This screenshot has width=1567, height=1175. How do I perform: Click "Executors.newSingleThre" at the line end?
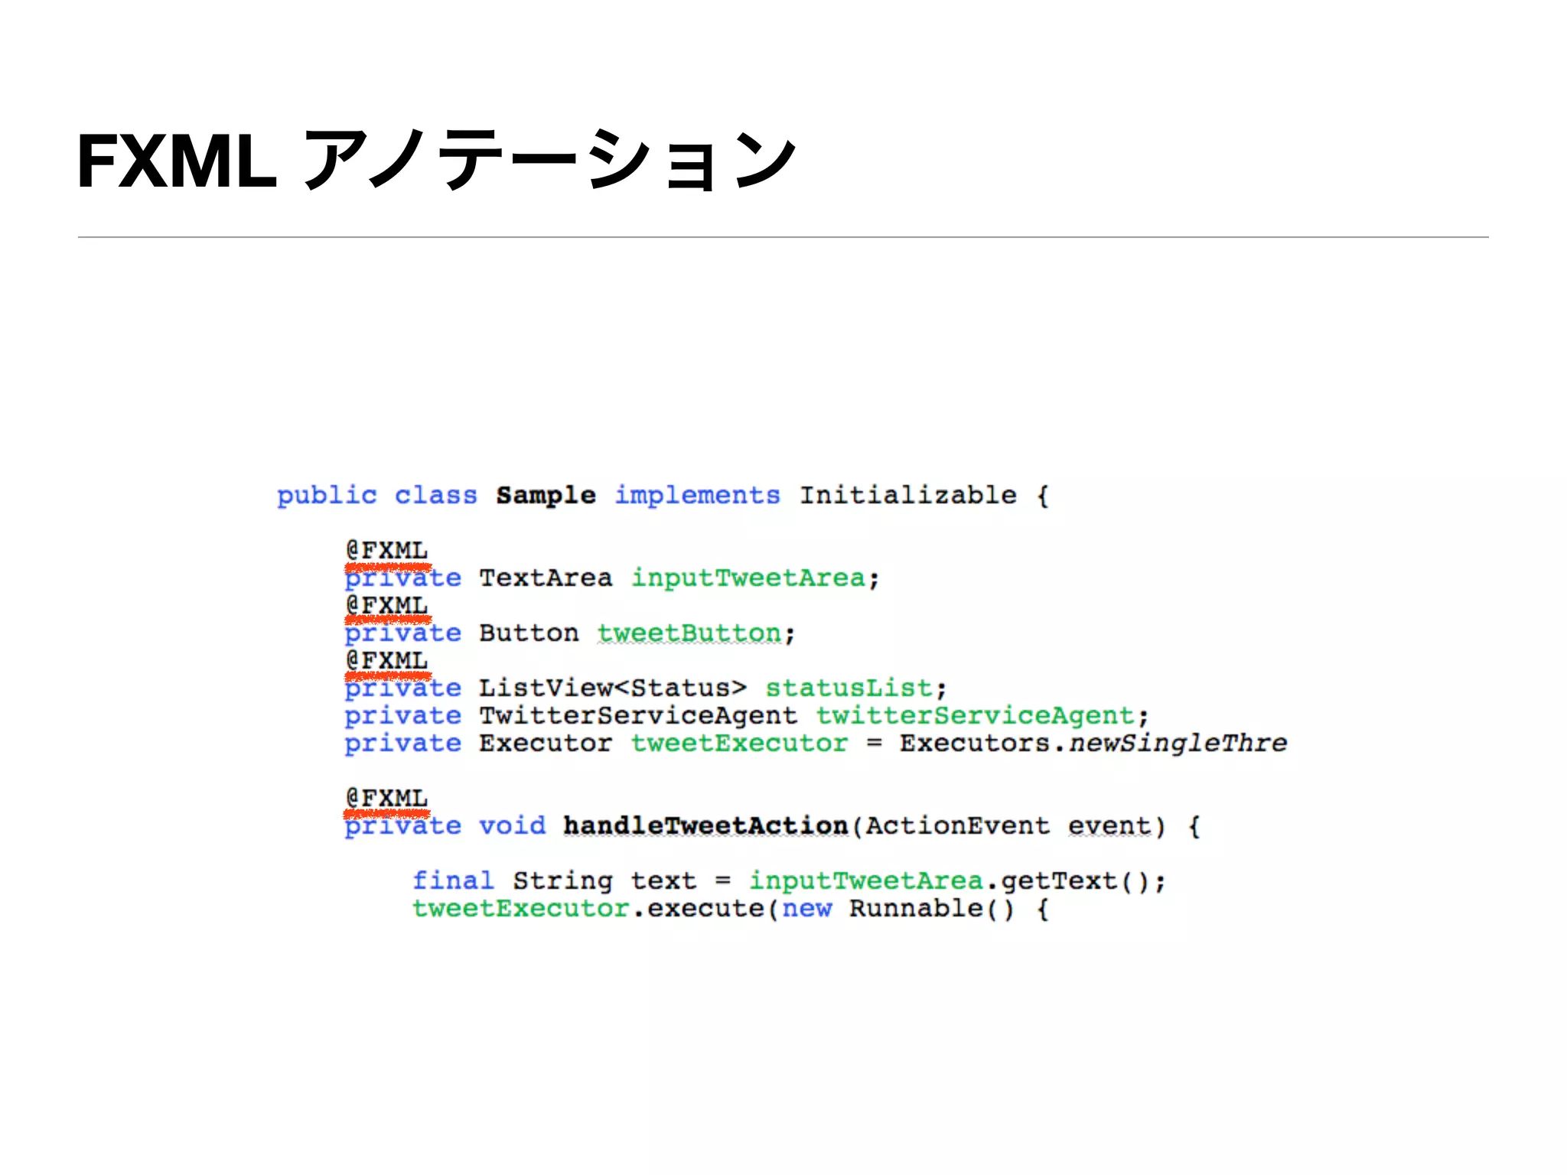(1093, 744)
